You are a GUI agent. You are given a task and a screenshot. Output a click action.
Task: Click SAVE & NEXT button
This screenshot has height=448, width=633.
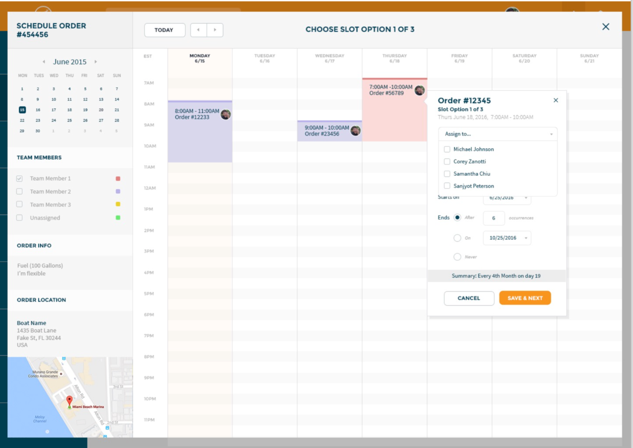pos(525,298)
